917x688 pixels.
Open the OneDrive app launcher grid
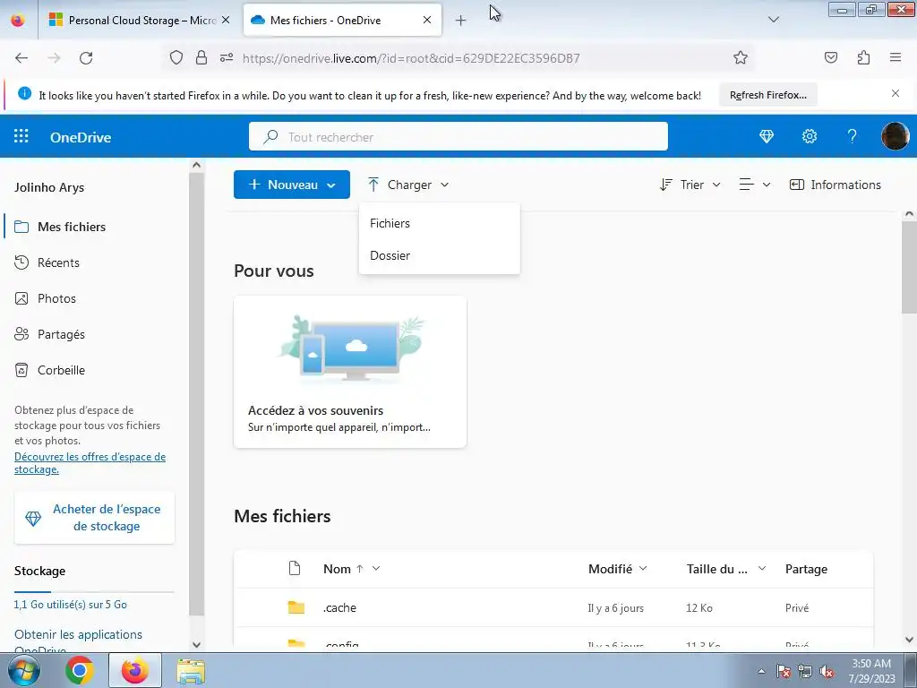[x=21, y=136]
